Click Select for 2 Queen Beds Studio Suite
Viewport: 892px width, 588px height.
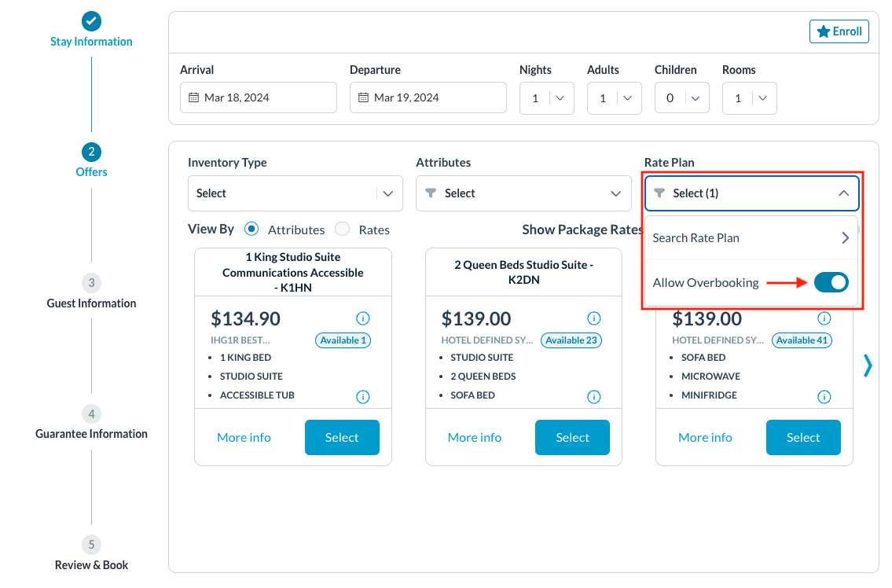[x=572, y=437]
